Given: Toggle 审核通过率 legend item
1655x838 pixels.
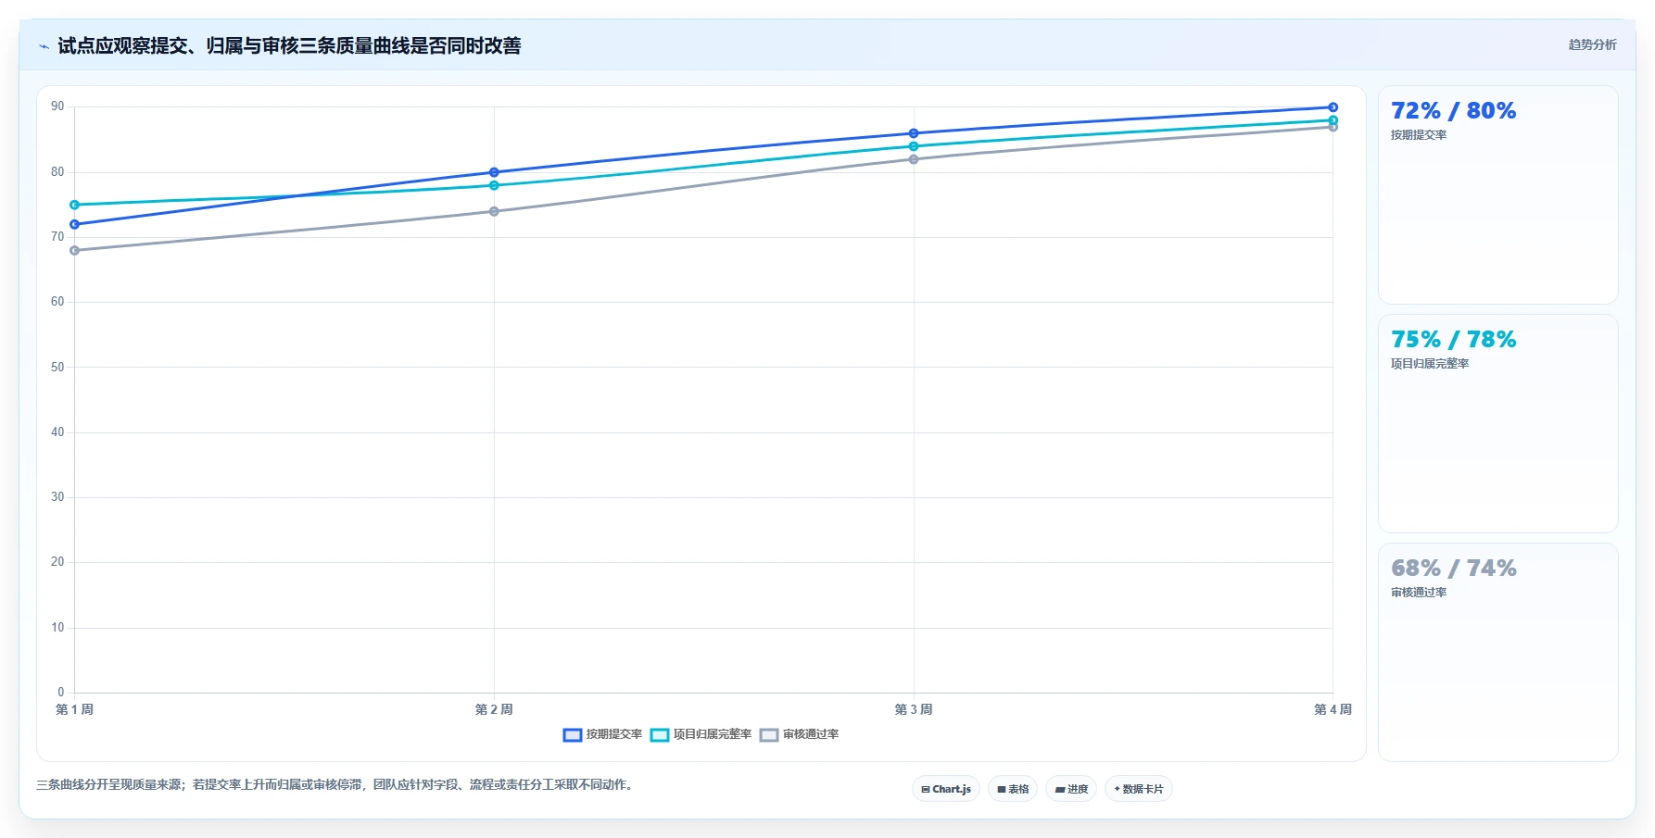Looking at the screenshot, I should 799,734.
